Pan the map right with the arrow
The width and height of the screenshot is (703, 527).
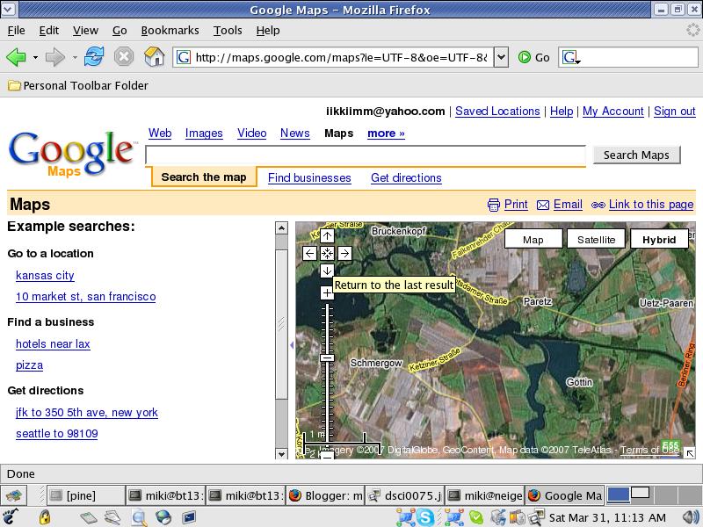click(344, 253)
